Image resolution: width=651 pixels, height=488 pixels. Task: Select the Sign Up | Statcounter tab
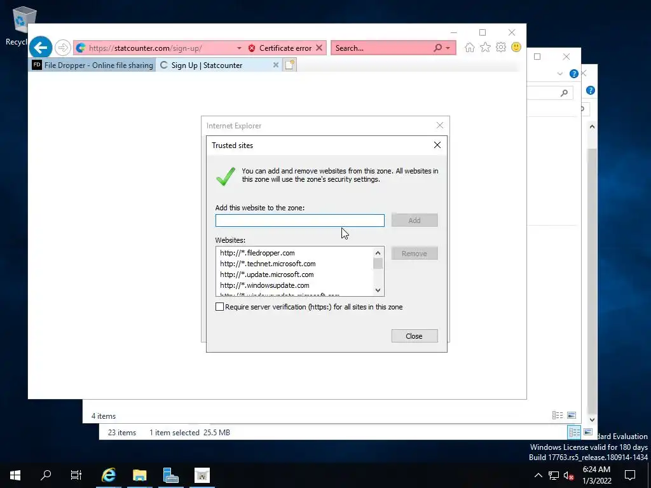tap(219, 65)
